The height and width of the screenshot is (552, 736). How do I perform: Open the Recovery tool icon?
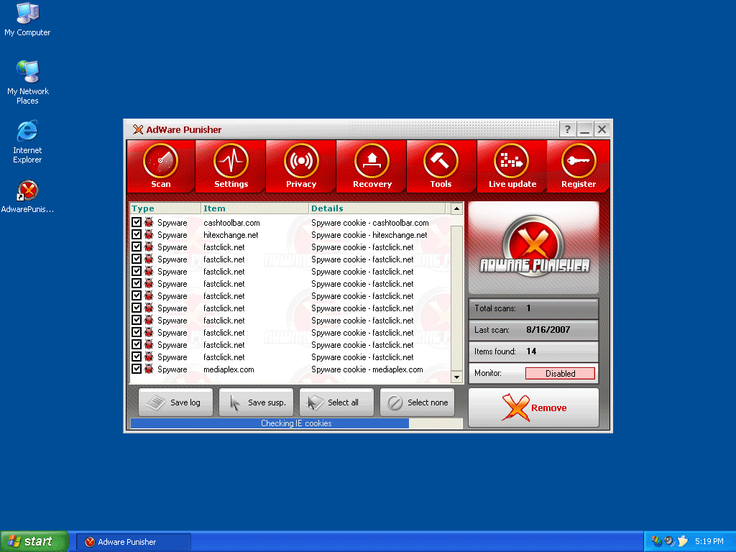370,165
